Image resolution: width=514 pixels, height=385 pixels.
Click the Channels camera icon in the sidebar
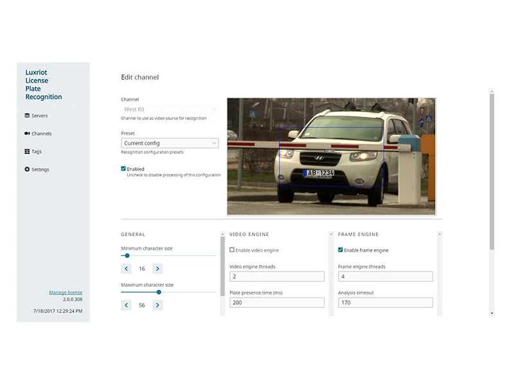[x=27, y=133]
